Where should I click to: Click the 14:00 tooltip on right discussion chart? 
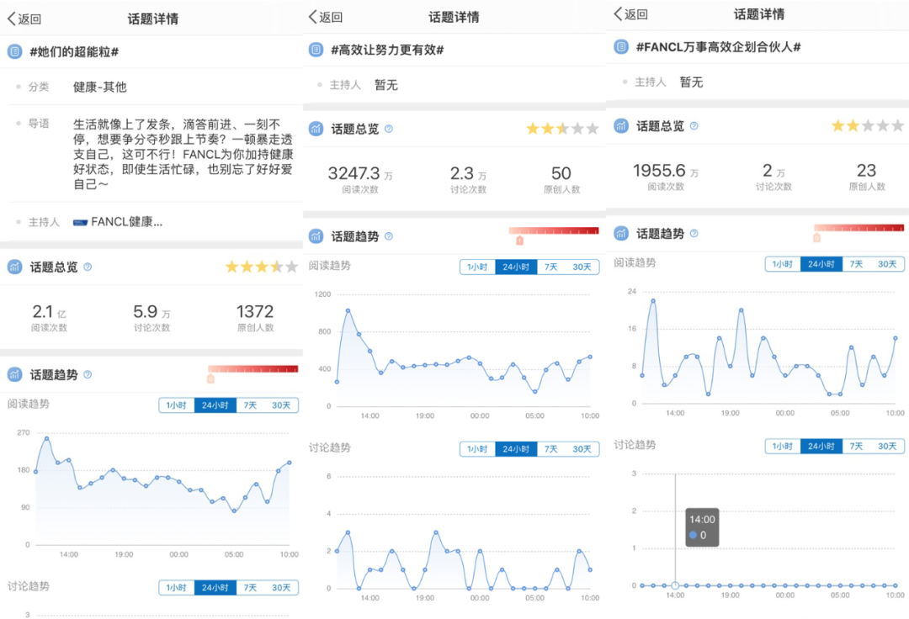(701, 526)
